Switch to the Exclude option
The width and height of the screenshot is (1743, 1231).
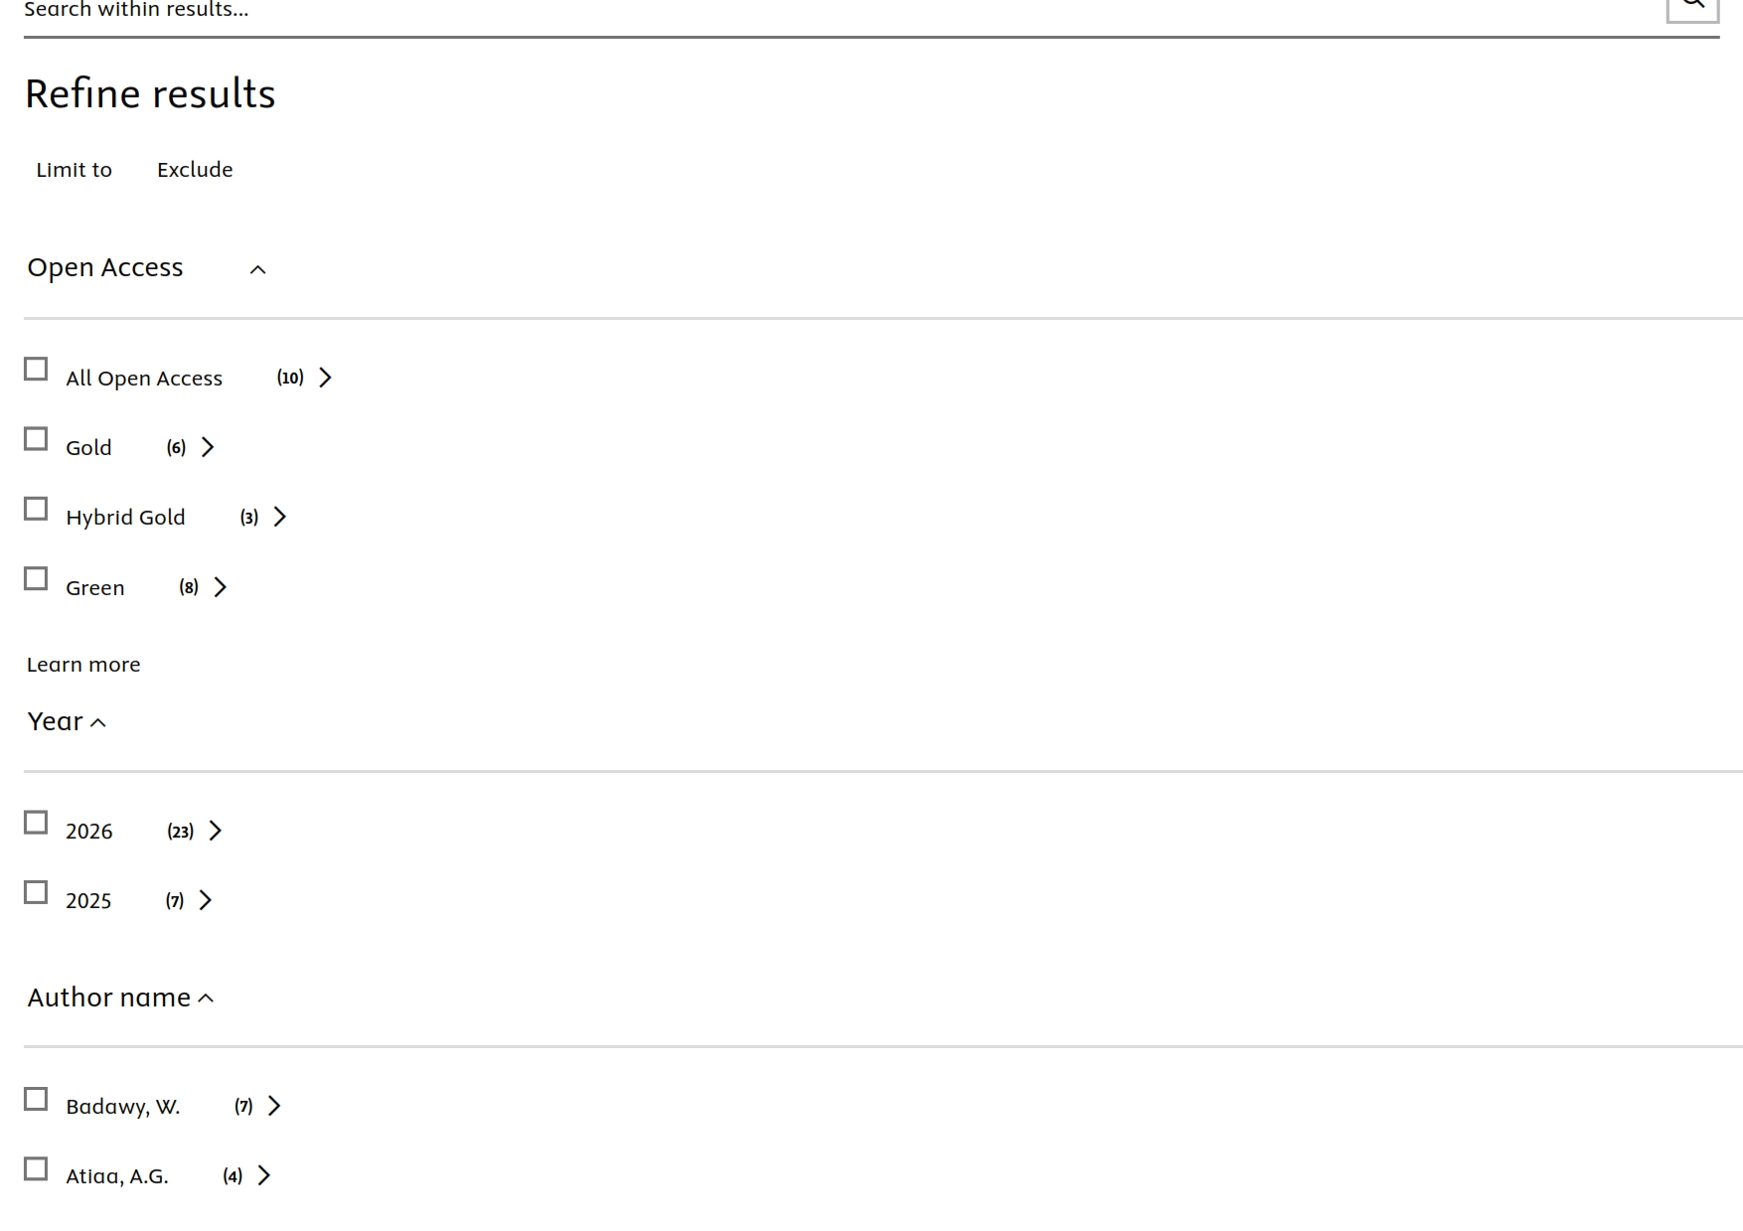[x=195, y=170]
